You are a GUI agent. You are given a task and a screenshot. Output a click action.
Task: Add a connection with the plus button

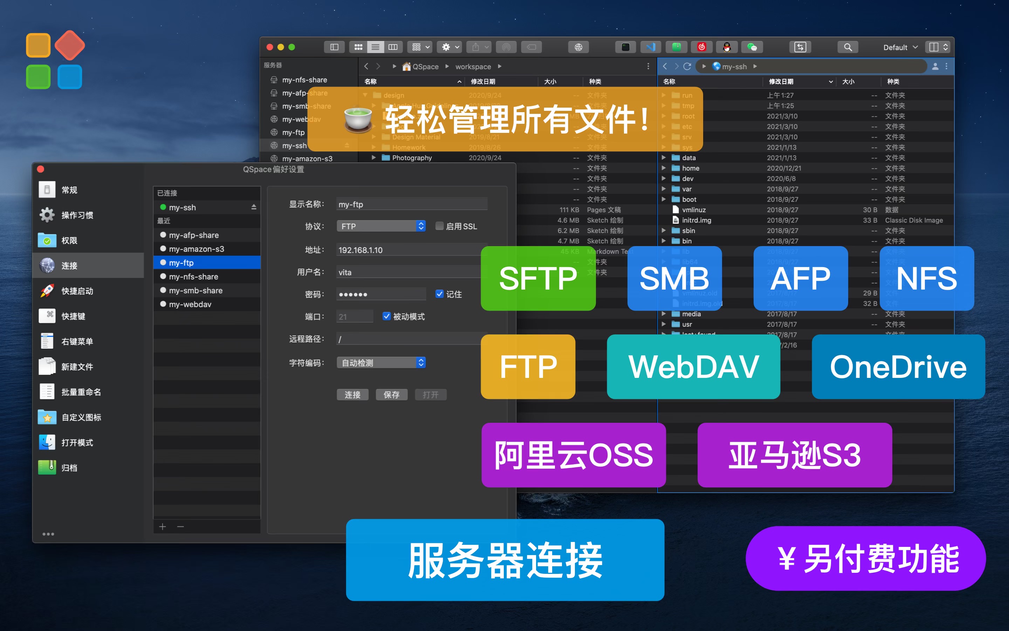(x=163, y=527)
